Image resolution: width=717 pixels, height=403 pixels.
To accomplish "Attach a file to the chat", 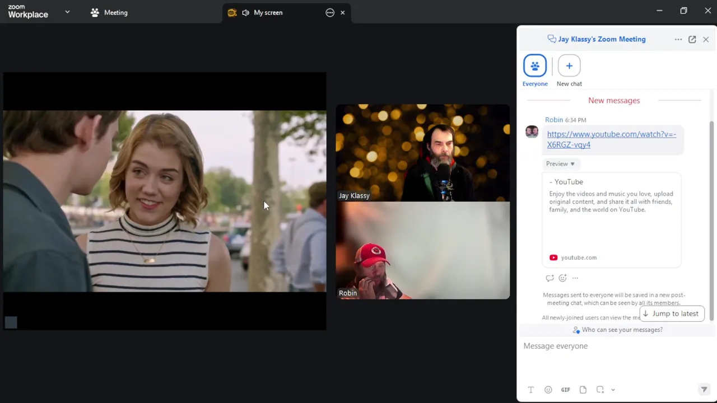I will (x=583, y=390).
